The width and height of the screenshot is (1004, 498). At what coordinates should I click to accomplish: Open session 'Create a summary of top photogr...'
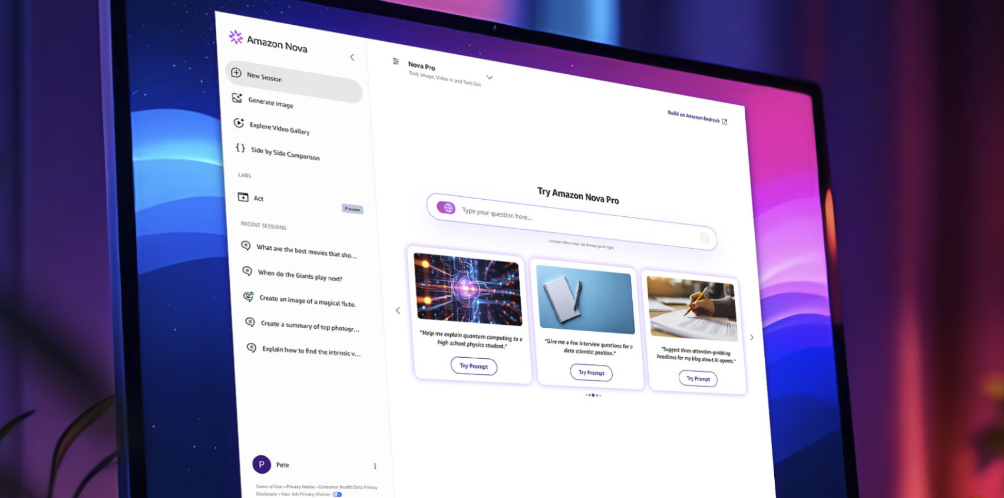310,326
